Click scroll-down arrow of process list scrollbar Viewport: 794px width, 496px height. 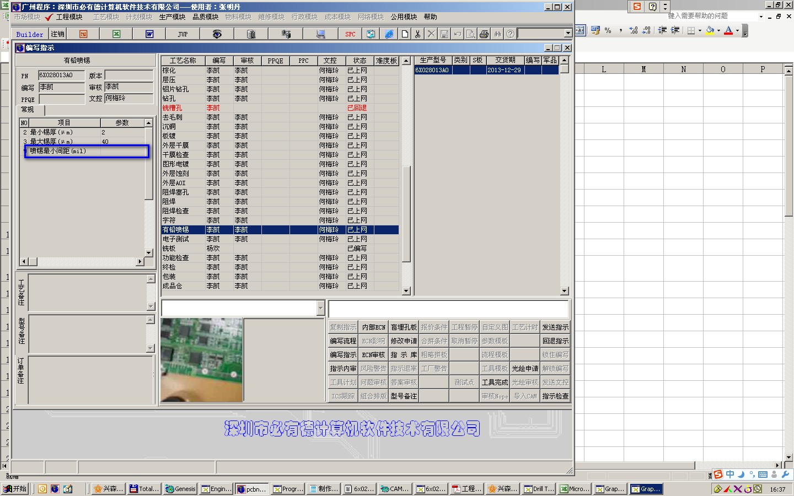pos(406,290)
